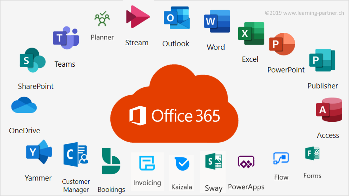Screen dimensions: 349x196
Task: Click the SharePoint app icon
Action: pos(32,60)
